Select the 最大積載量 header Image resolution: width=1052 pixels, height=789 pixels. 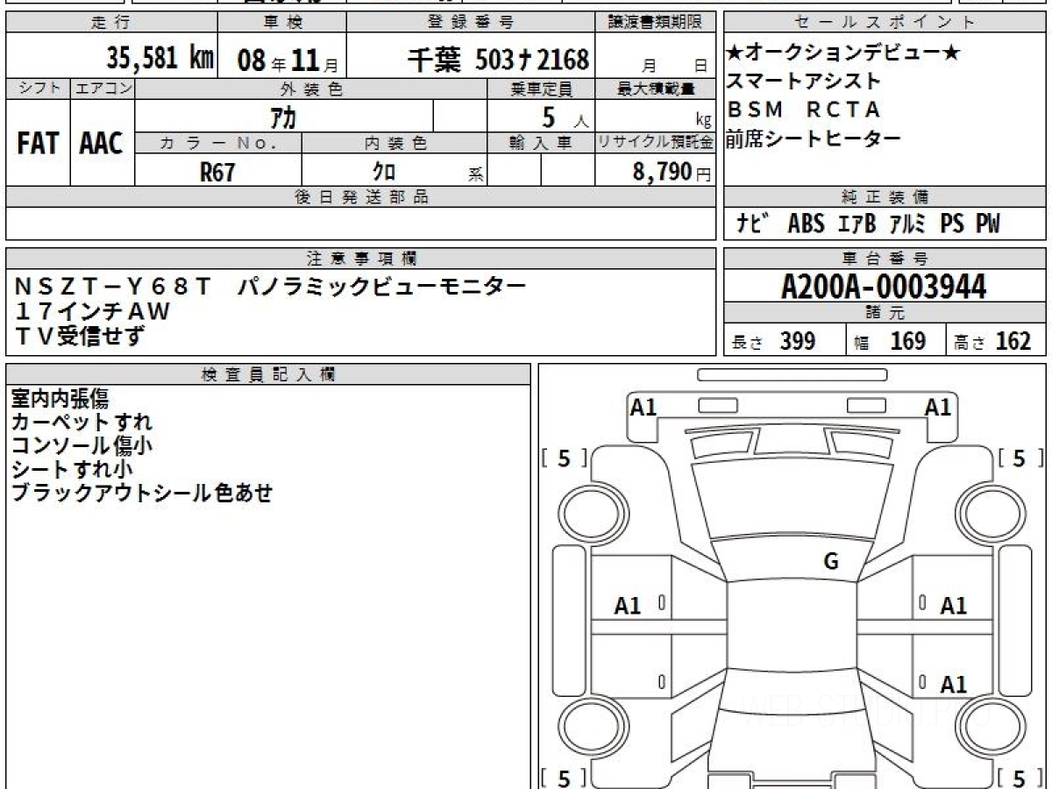[x=656, y=89]
